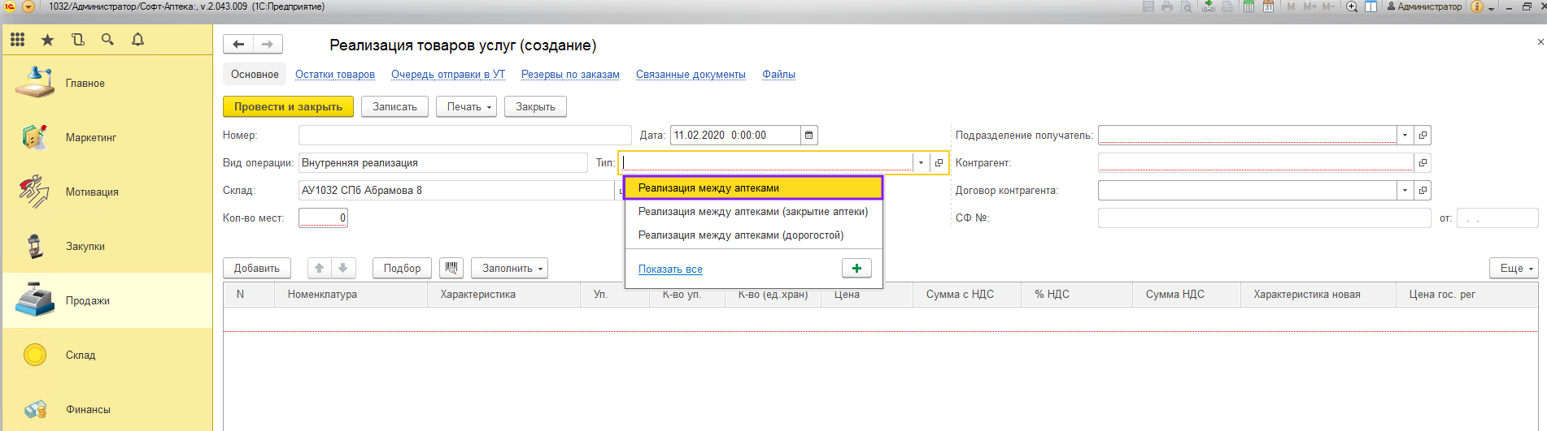Navigate back with the left arrow
This screenshot has height=431, width=1547.
click(238, 45)
